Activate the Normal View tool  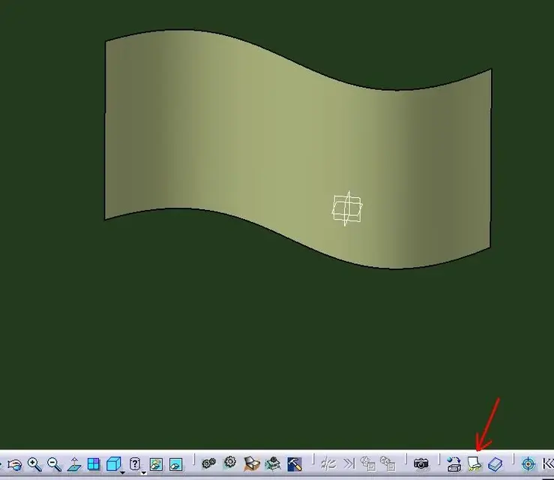click(74, 464)
